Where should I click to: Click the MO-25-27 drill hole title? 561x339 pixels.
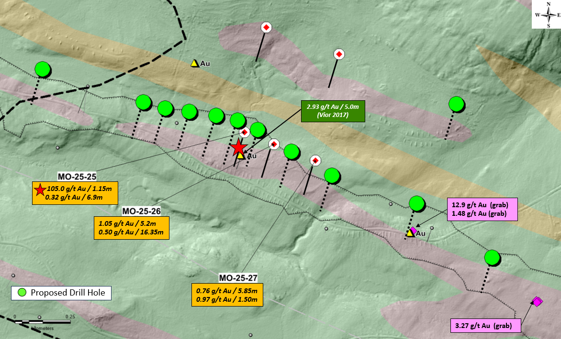[238, 277]
